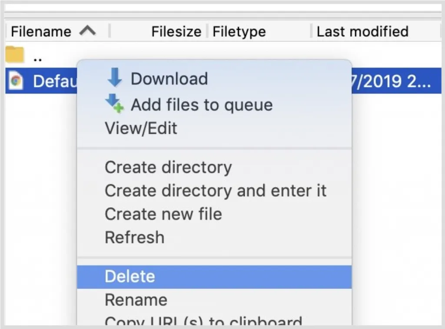Sort by the Filesize column header
Screen dimensions: 445x329
[x=176, y=31]
